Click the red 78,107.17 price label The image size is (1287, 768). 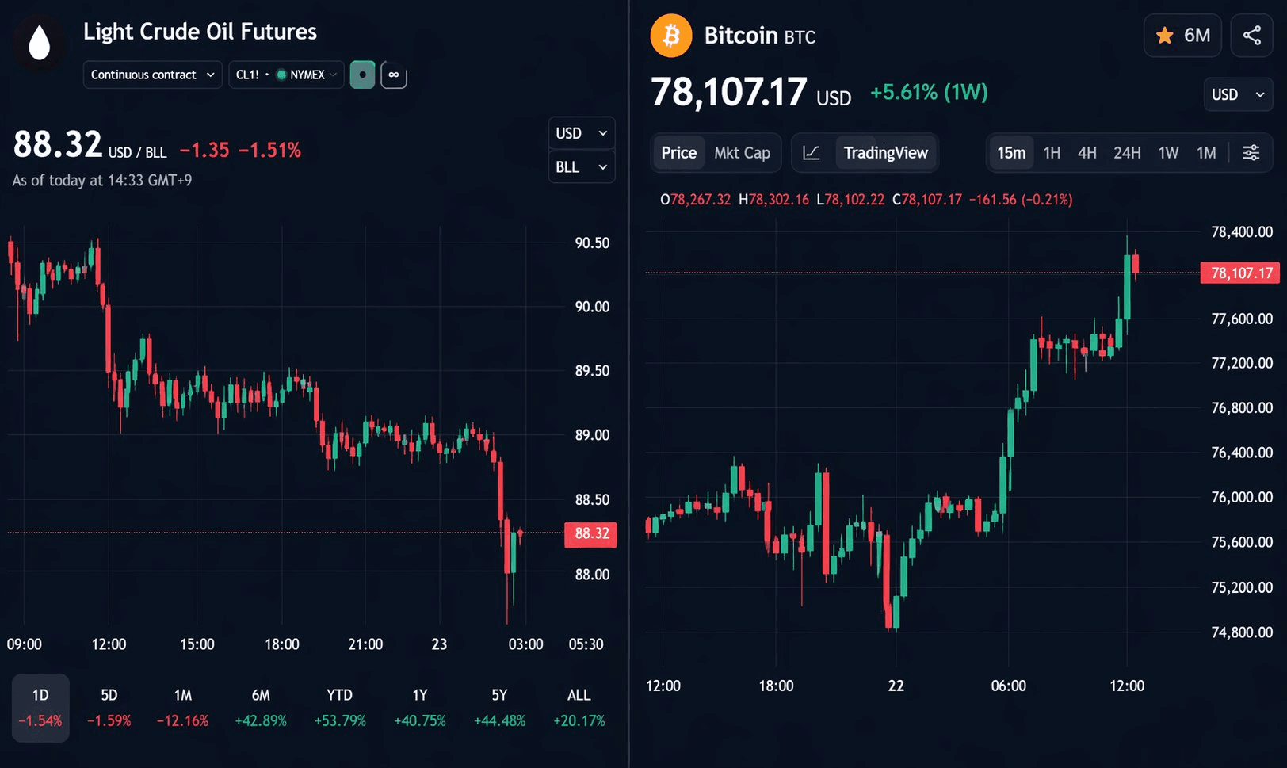[x=1241, y=273]
